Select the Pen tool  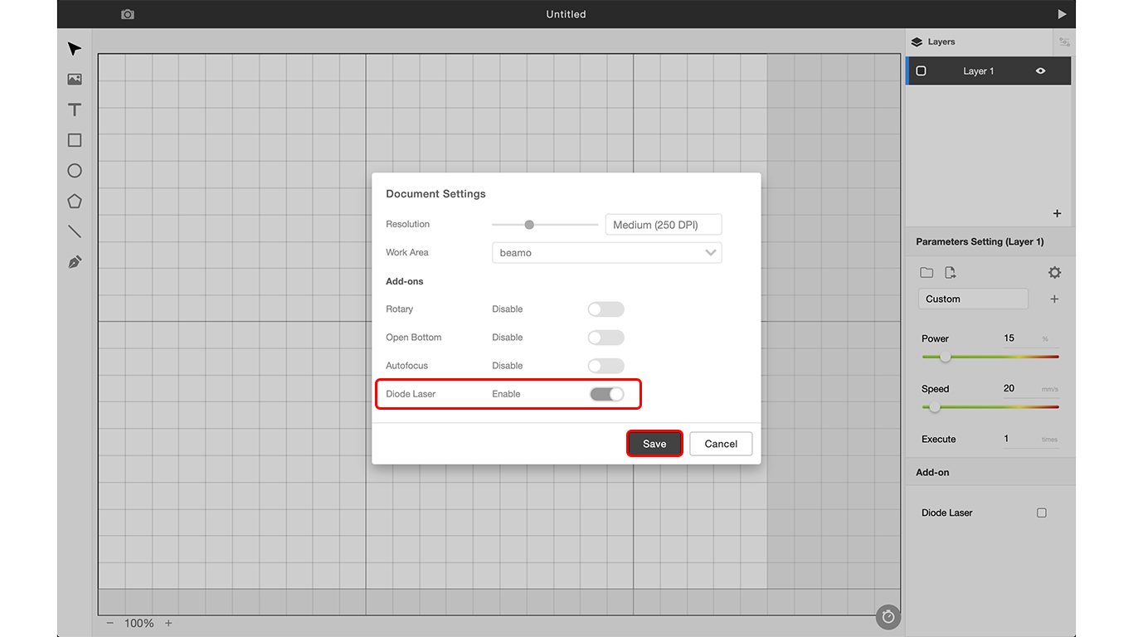[x=75, y=262]
